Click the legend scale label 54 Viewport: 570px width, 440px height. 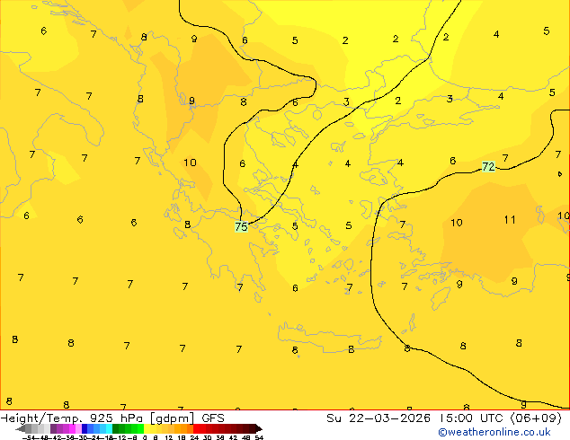(x=259, y=437)
